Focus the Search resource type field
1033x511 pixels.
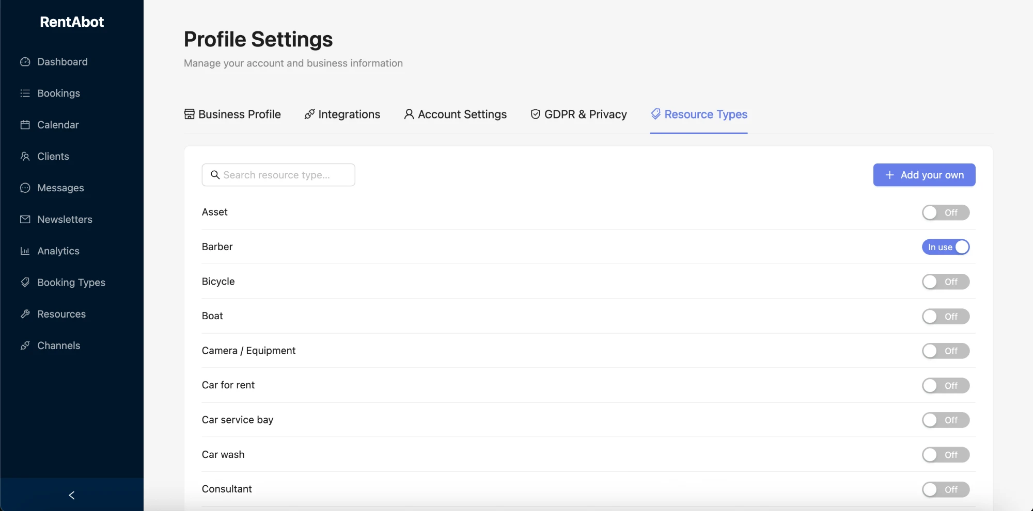(278, 175)
